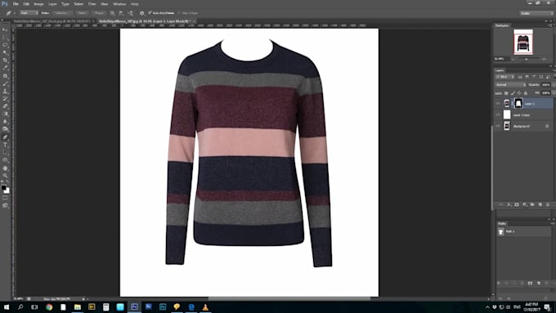Load Path 1 as selection icon
This screenshot has width=556, height=313.
[514, 283]
